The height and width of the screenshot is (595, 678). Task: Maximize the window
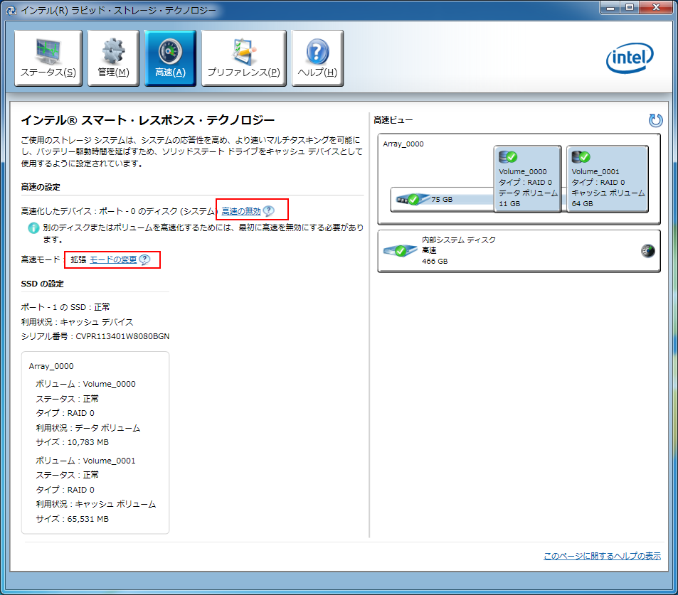[x=630, y=7]
